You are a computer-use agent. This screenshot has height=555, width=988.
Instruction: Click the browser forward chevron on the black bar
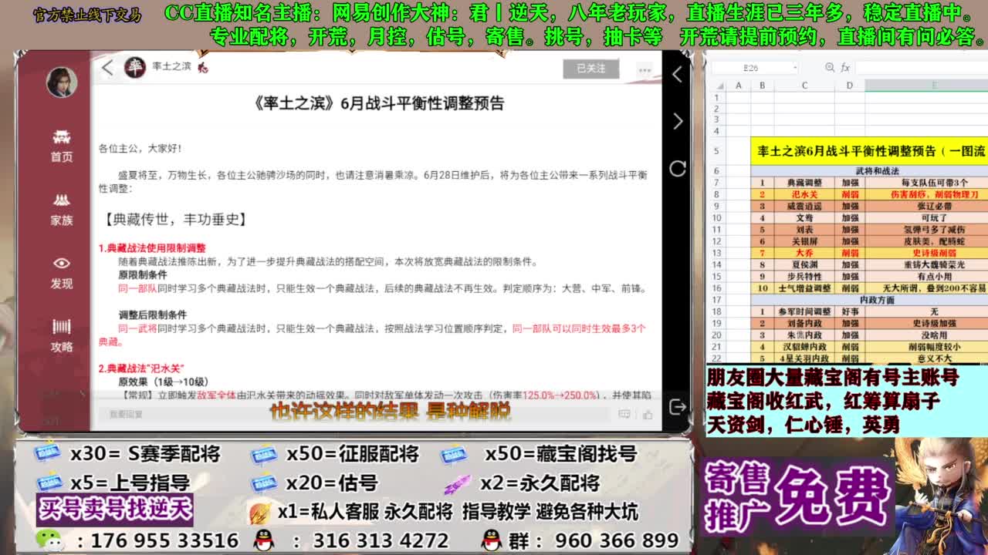(x=678, y=121)
